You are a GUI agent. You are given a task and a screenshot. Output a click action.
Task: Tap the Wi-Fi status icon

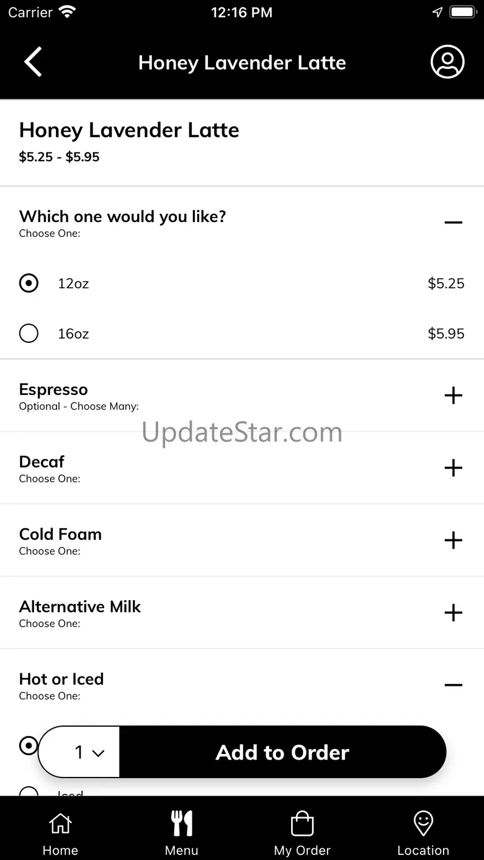click(66, 12)
